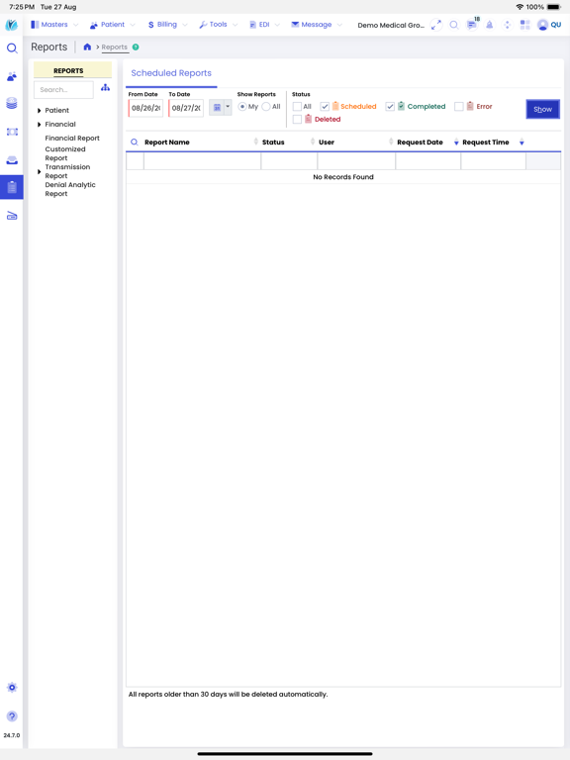570x760 pixels.
Task: Click Demo Medical Group practice name
Action: tap(391, 25)
